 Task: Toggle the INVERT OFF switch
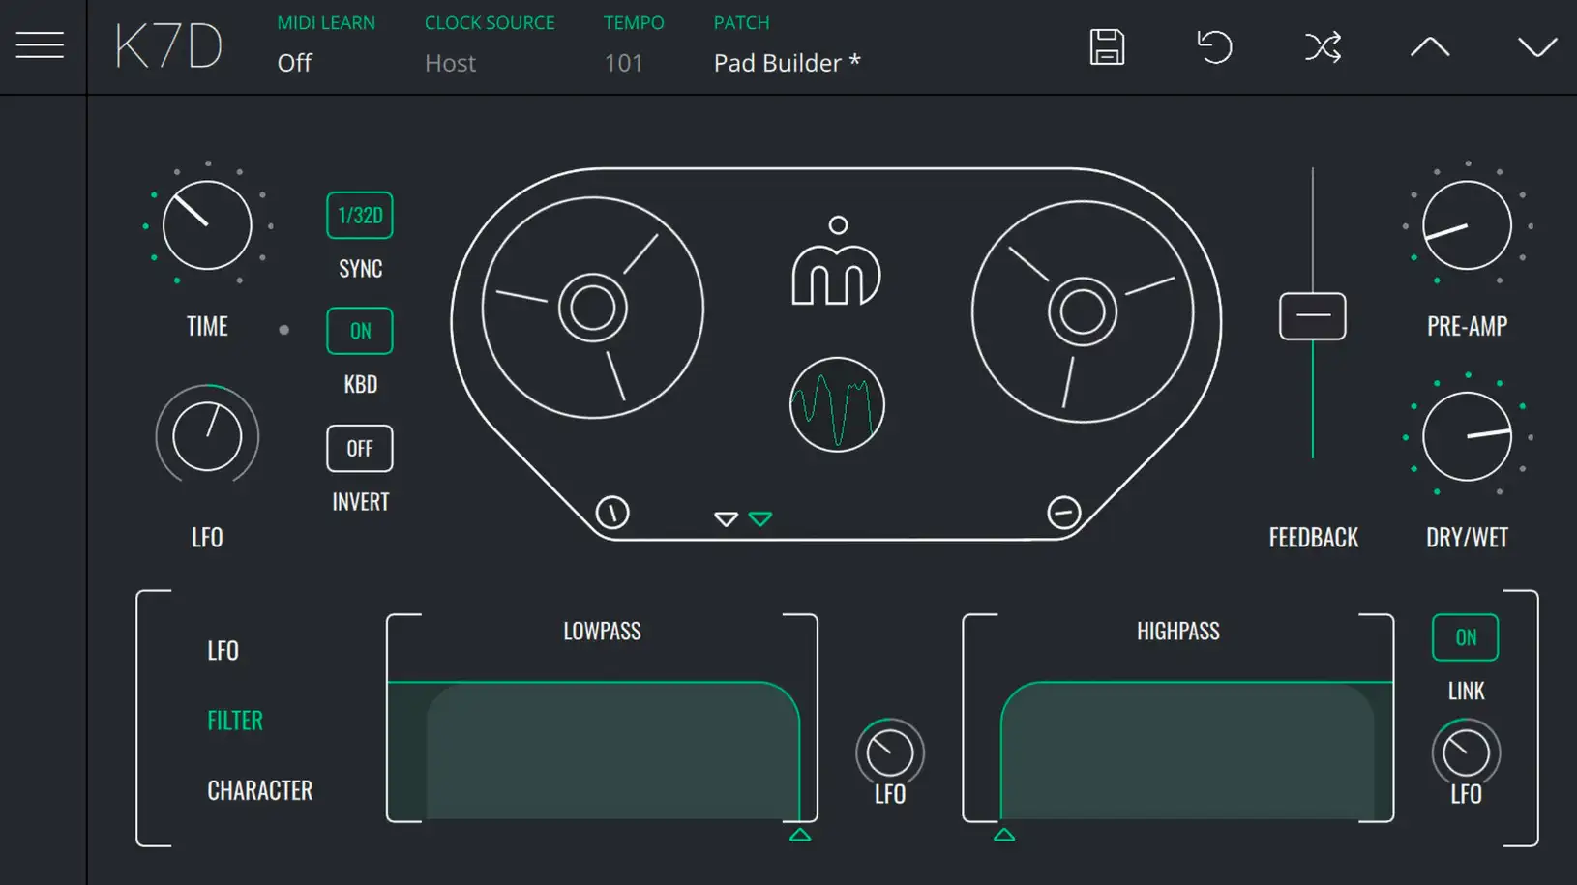pos(360,449)
